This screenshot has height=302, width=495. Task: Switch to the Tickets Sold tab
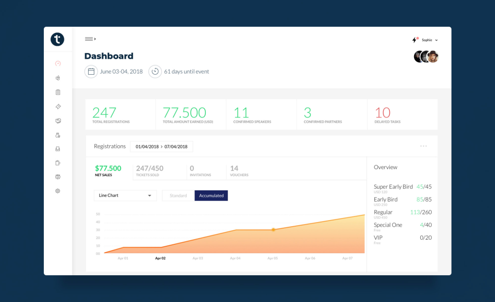pos(150,171)
